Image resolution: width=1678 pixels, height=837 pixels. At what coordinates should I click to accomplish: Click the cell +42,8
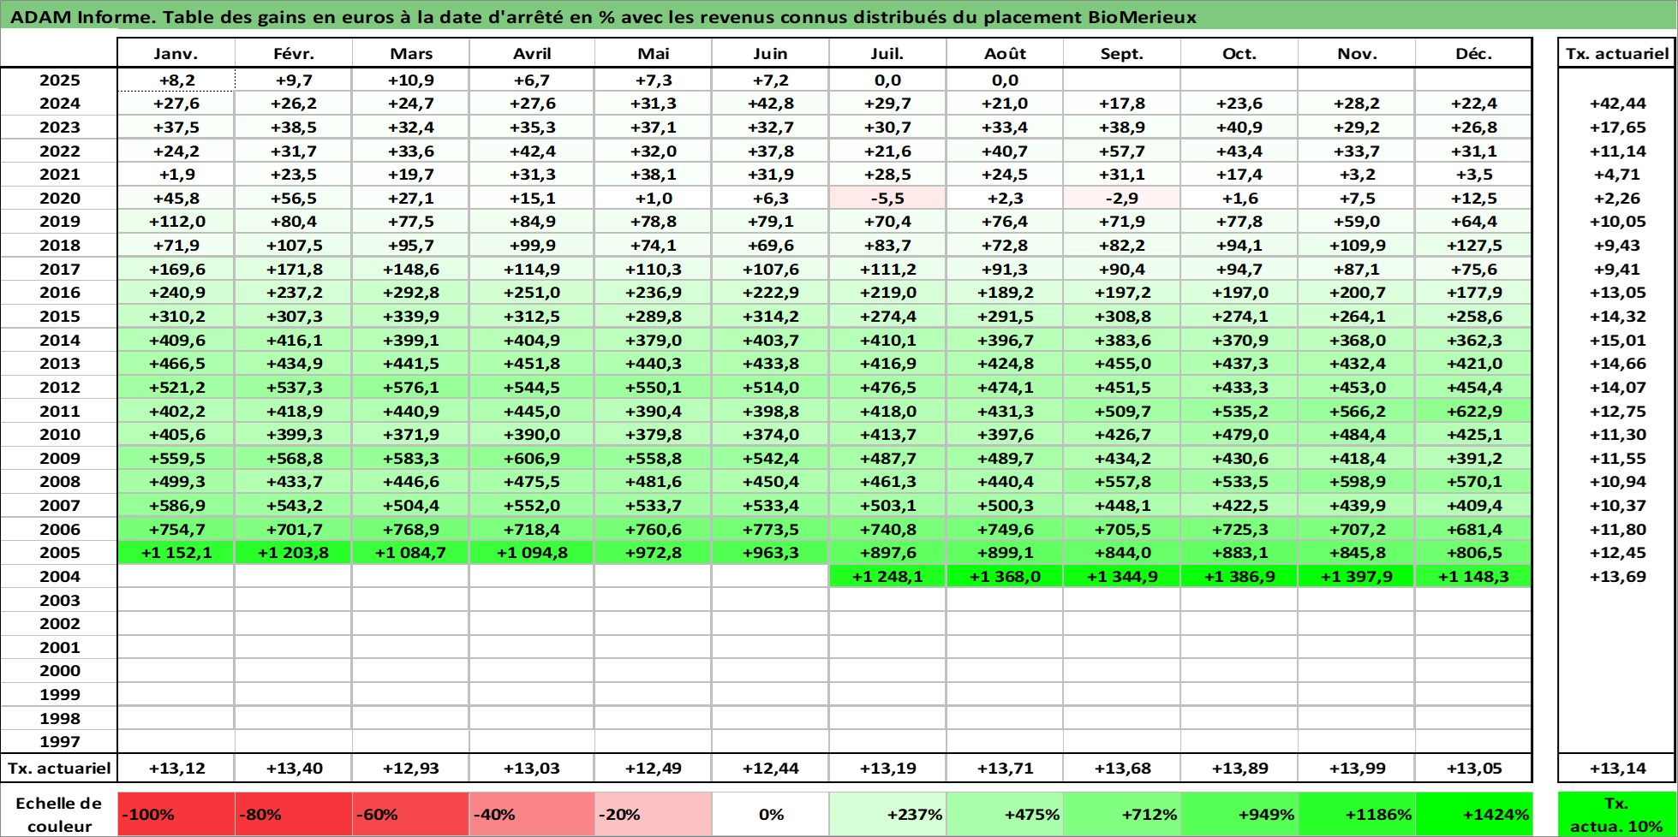coord(770,103)
